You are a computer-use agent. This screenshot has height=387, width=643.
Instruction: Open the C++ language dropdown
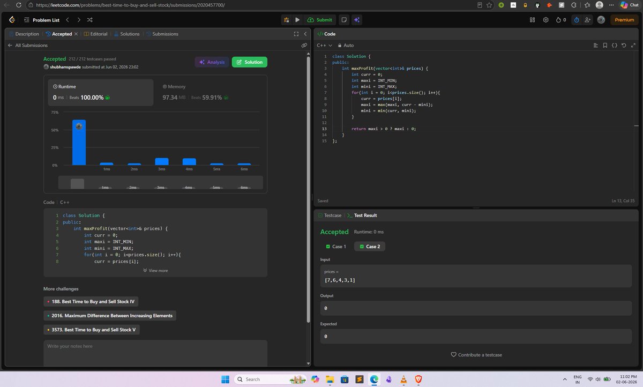(325, 46)
